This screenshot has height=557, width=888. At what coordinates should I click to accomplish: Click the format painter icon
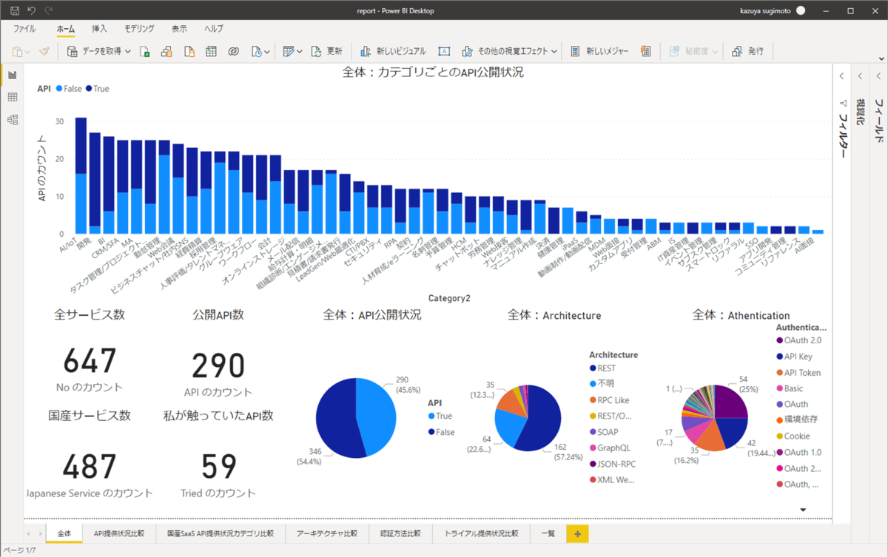coord(44,51)
